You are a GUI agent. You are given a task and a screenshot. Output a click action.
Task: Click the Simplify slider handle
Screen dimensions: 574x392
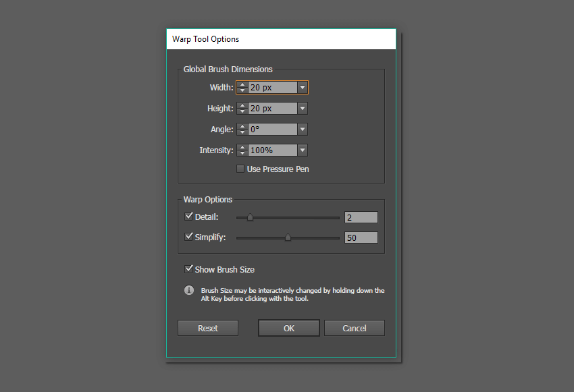pos(288,237)
